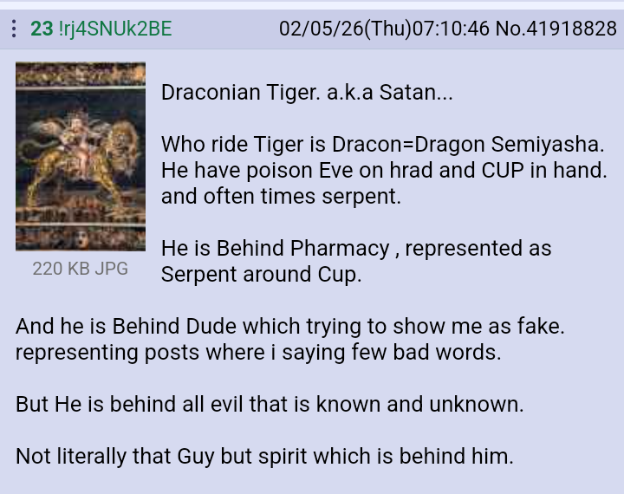This screenshot has height=494, width=624.
Task: Click the line Serpent around Cup
Action: point(262,274)
